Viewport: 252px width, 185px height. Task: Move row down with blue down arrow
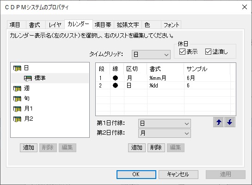pos(230,122)
